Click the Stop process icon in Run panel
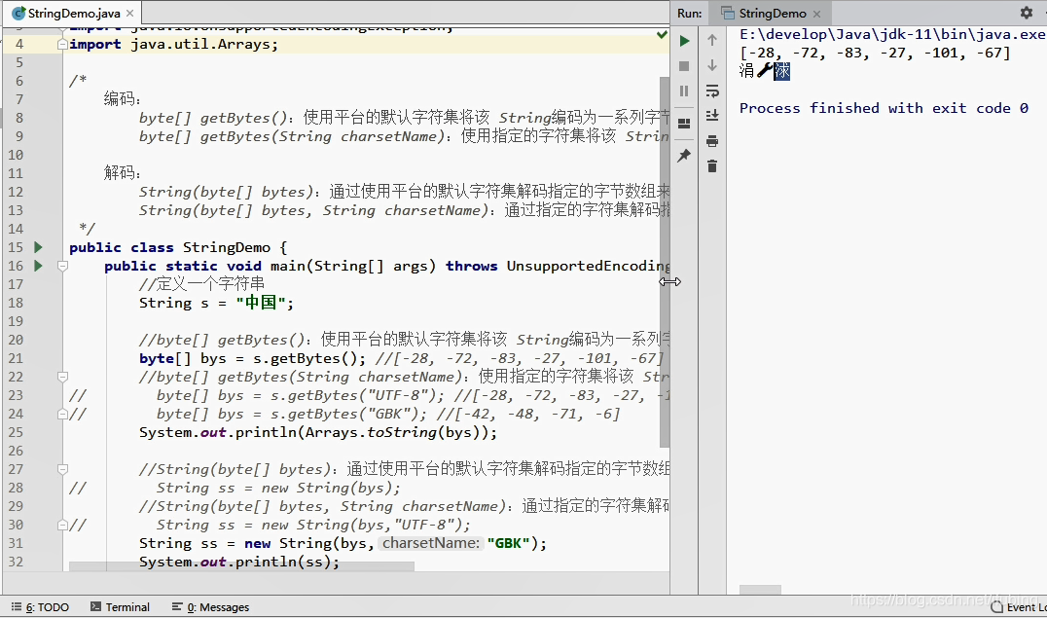Image resolution: width=1047 pixels, height=618 pixels. (684, 66)
